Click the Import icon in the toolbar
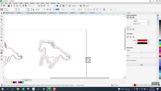The width and height of the screenshot is (161, 91). click(x=39, y=6)
